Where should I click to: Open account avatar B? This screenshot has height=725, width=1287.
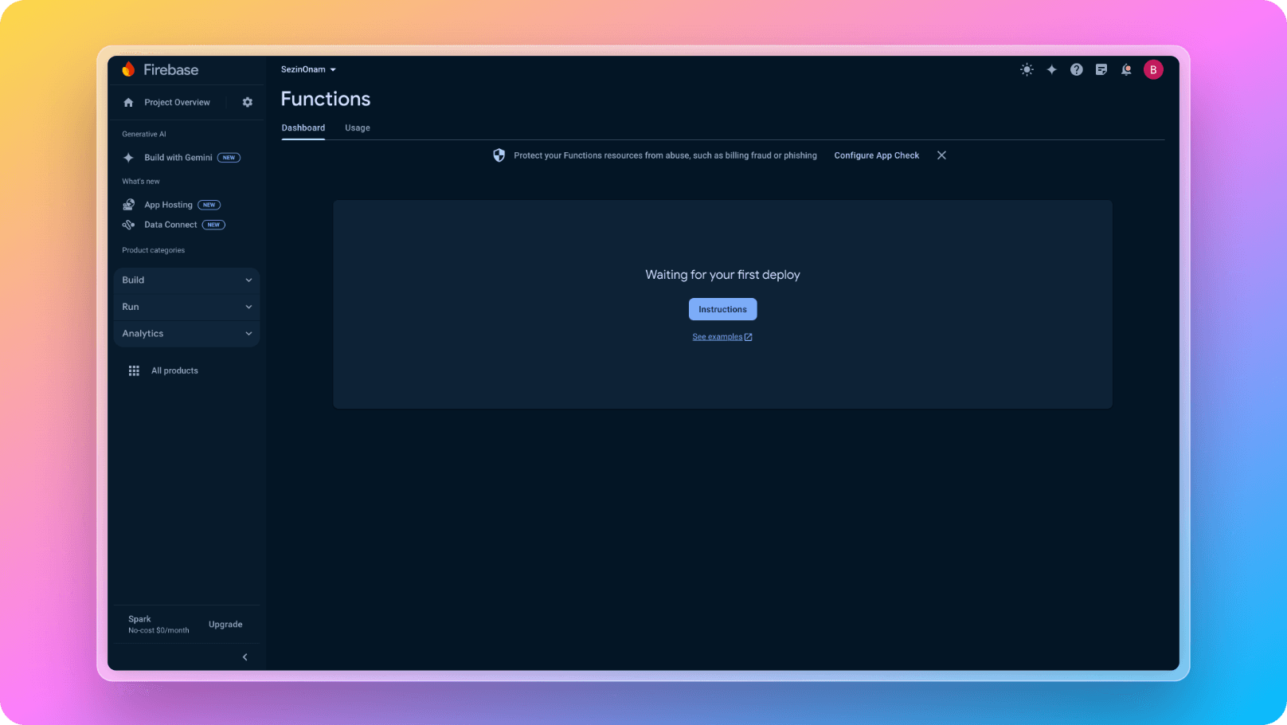pos(1153,69)
